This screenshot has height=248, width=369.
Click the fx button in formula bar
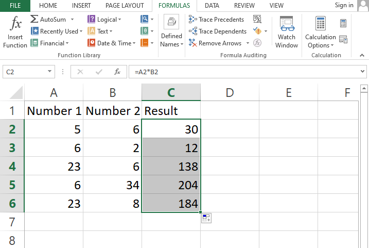pos(117,72)
